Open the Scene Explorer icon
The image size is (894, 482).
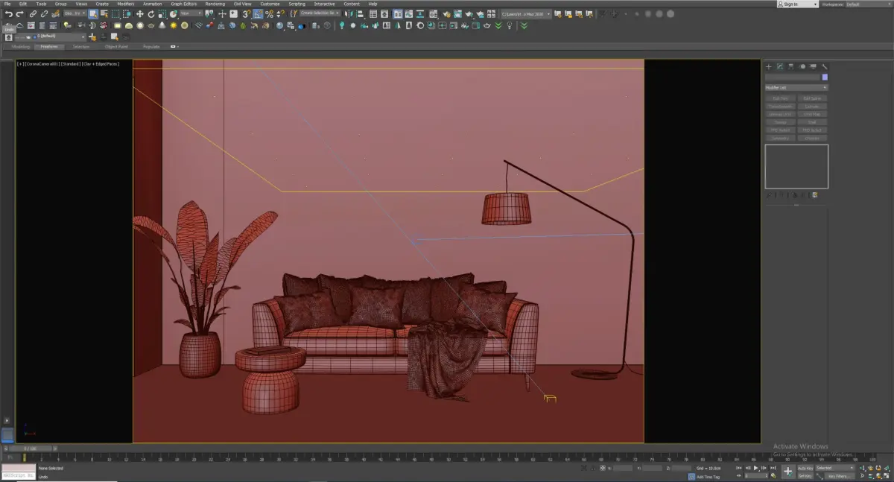tap(373, 13)
